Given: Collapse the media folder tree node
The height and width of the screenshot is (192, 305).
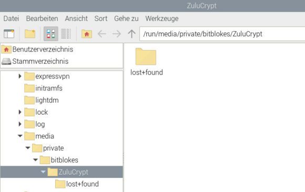Looking at the screenshot, I should 20,136.
